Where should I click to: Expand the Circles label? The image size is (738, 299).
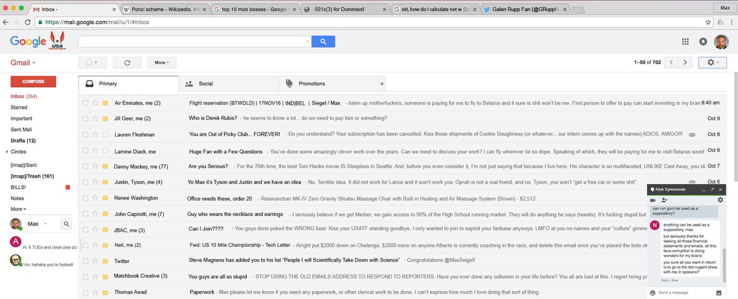(x=6, y=151)
